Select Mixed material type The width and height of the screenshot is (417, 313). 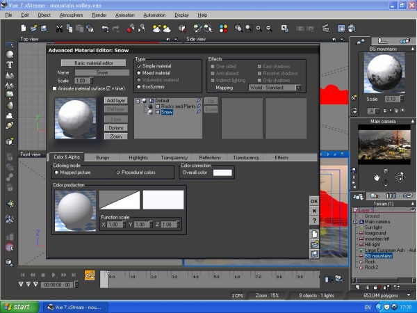click(138, 73)
